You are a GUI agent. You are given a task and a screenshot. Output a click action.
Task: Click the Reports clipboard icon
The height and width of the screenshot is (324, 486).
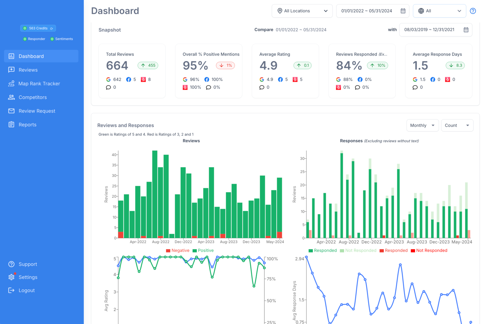pyautogui.click(x=11, y=125)
